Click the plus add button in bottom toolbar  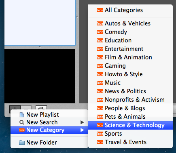pos(15,108)
